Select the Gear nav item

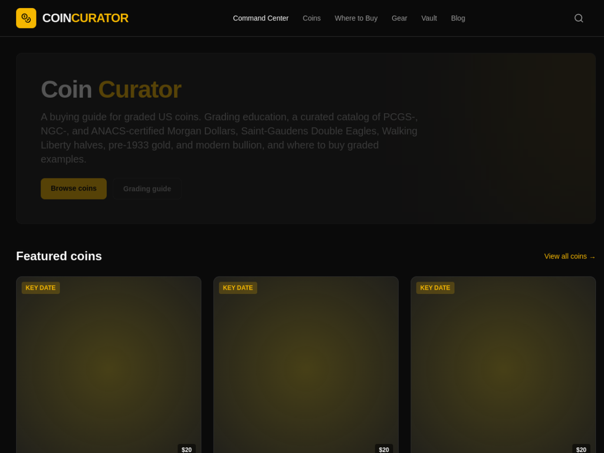399,18
